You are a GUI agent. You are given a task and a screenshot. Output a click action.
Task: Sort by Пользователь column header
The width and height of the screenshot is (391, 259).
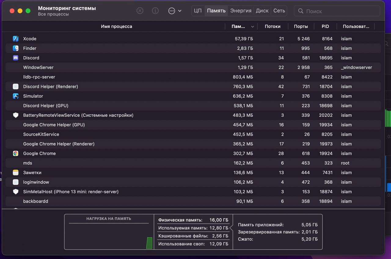click(356, 27)
